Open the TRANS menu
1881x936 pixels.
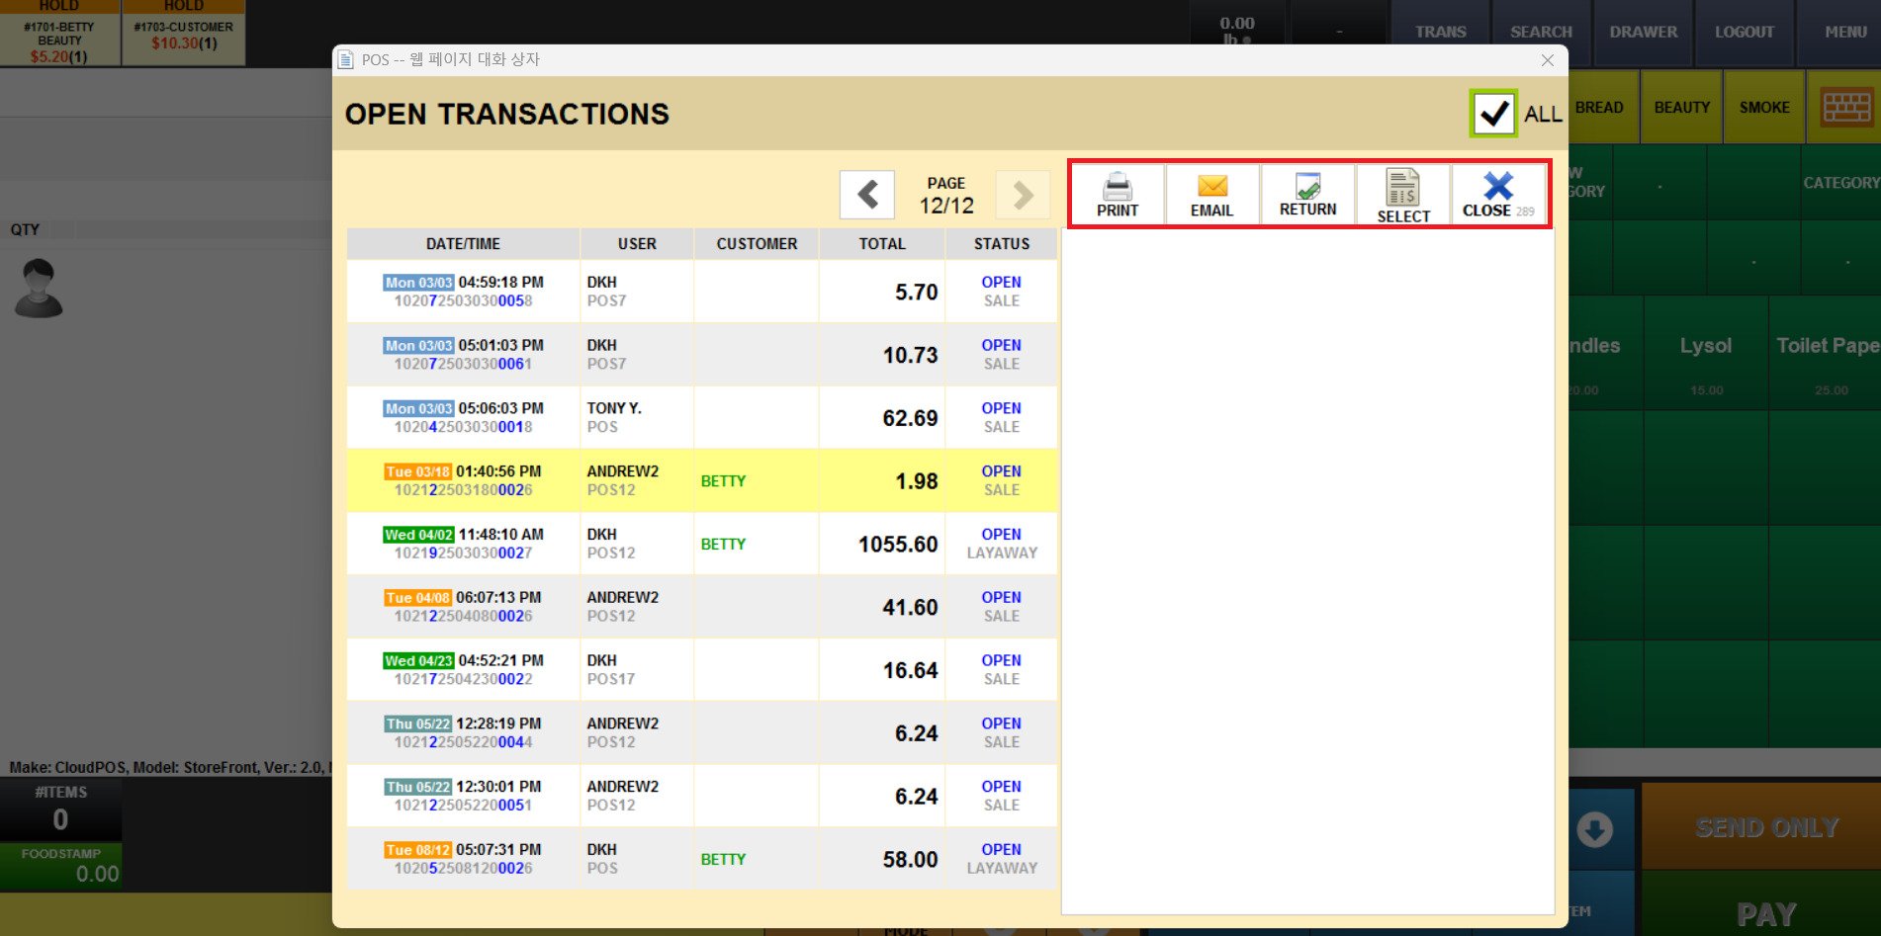1440,32
